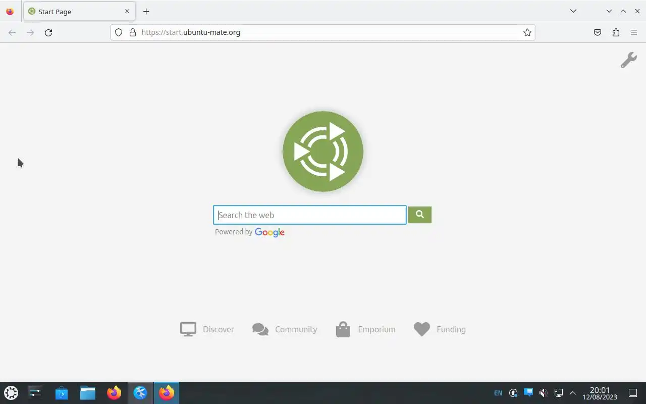
Task: Open Firefox View pinned icon
Action: [10, 11]
